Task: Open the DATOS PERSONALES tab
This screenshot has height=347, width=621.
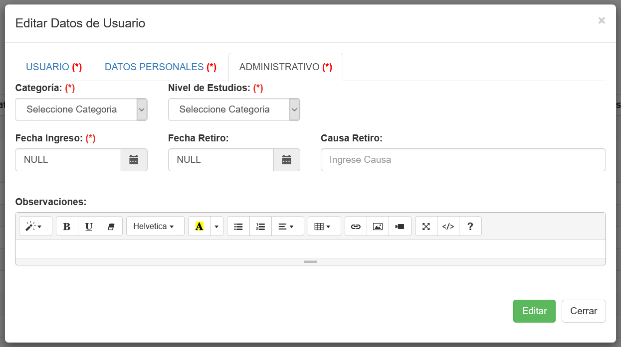Action: click(x=160, y=67)
